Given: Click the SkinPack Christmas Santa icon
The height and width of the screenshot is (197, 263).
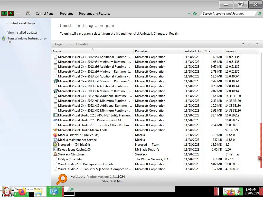Looking at the screenshot, I should 55,154.
